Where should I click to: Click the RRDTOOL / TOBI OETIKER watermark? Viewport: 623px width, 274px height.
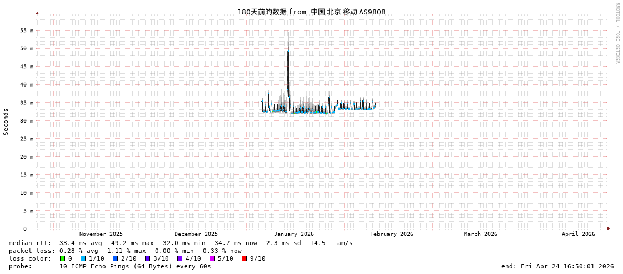point(617,33)
